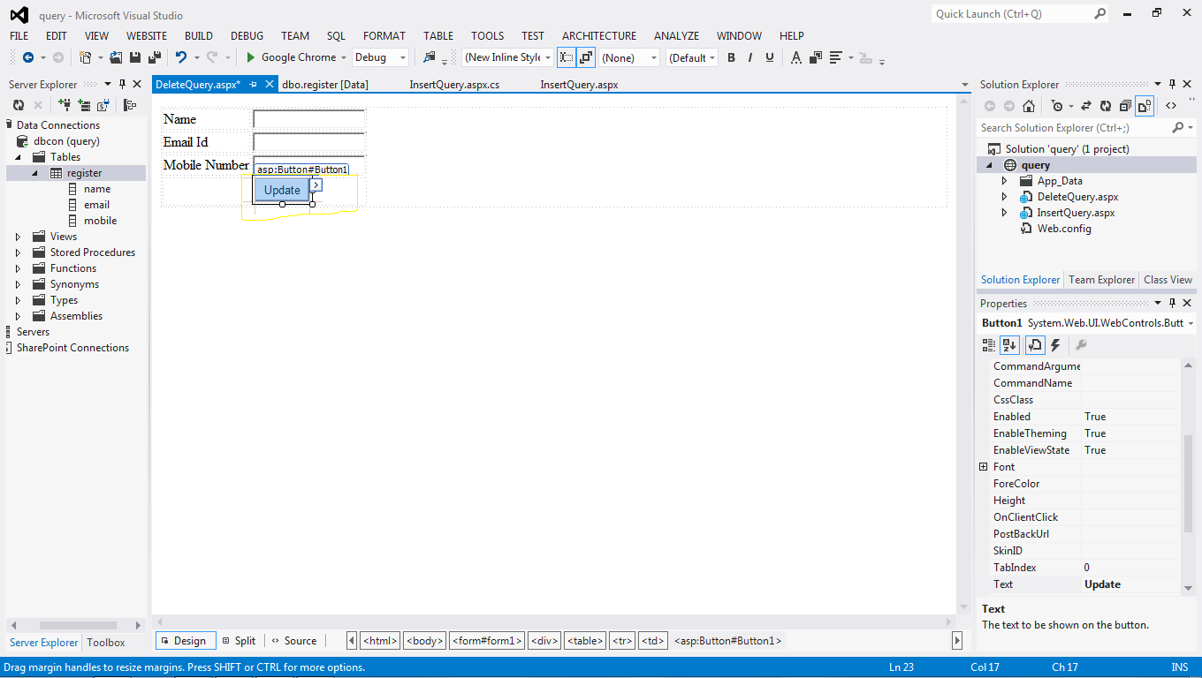
Task: Open the (Default) font dropdown
Action: (x=713, y=57)
